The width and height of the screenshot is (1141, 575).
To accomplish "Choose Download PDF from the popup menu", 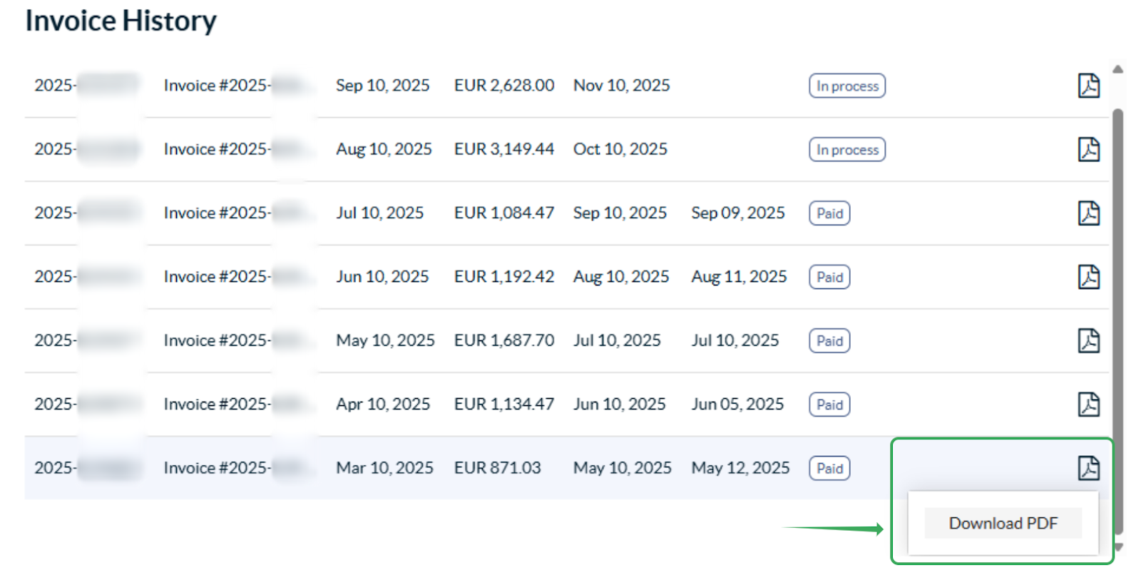I will click(1003, 524).
